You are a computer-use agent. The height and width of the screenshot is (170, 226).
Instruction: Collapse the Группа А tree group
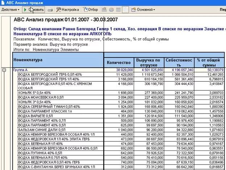click(x=4, y=70)
